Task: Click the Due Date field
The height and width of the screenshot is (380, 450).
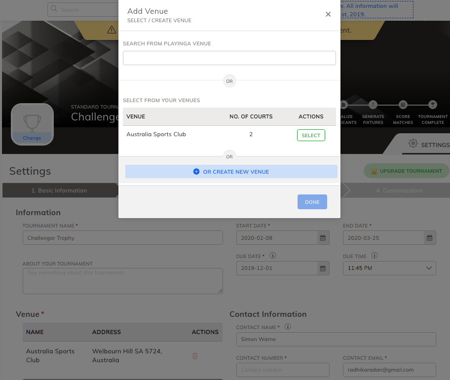Action: [277, 268]
